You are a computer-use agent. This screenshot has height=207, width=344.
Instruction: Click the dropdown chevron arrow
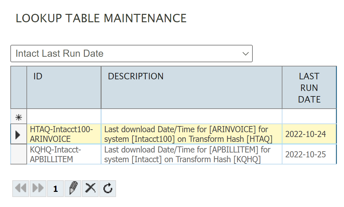(245, 54)
